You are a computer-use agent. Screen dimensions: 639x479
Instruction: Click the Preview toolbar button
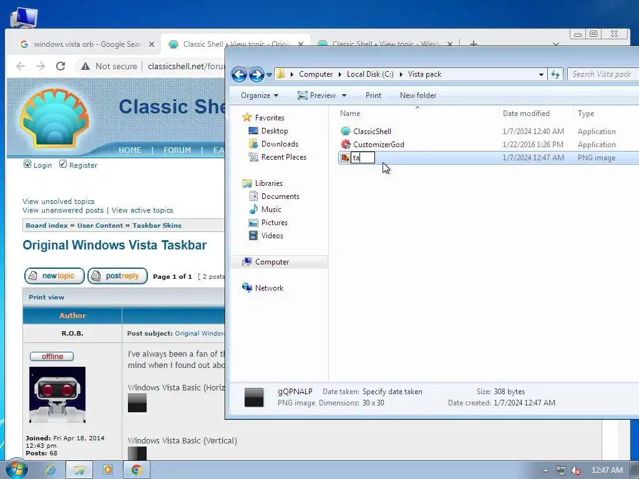point(316,95)
